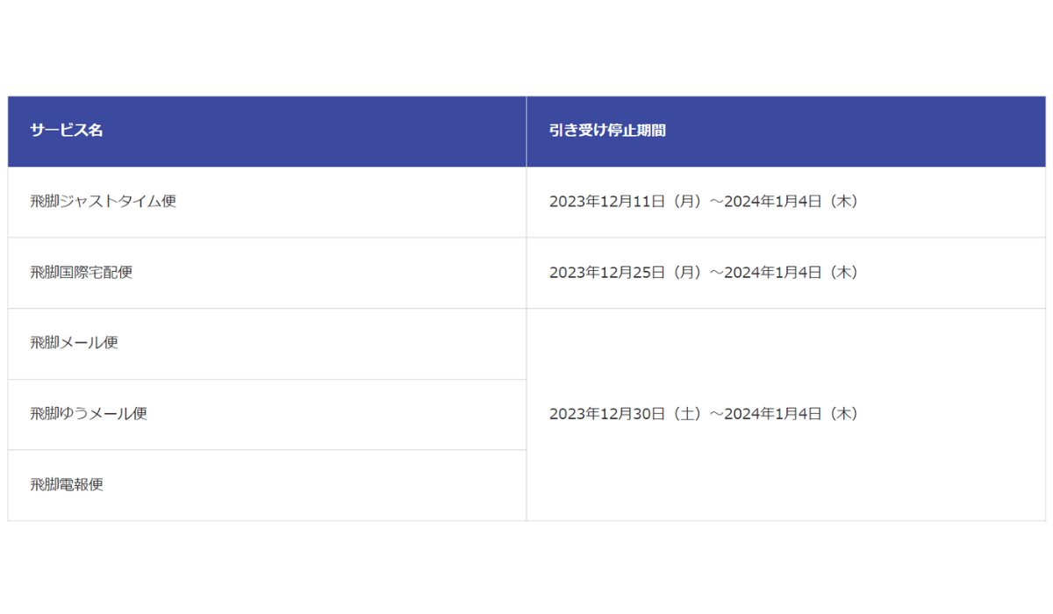Viewport: 1053px width, 614px height.
Task: Click the 引き受け停止期間 header text
Action: click(x=607, y=131)
